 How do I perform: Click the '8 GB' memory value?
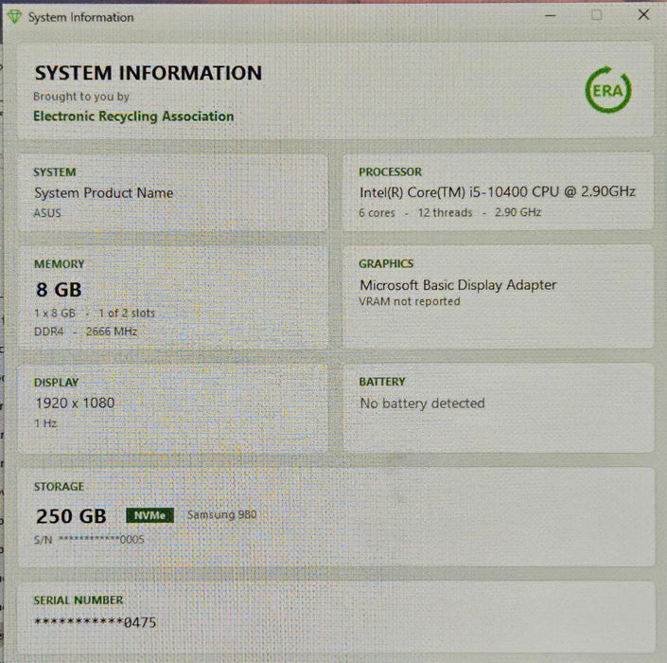59,290
